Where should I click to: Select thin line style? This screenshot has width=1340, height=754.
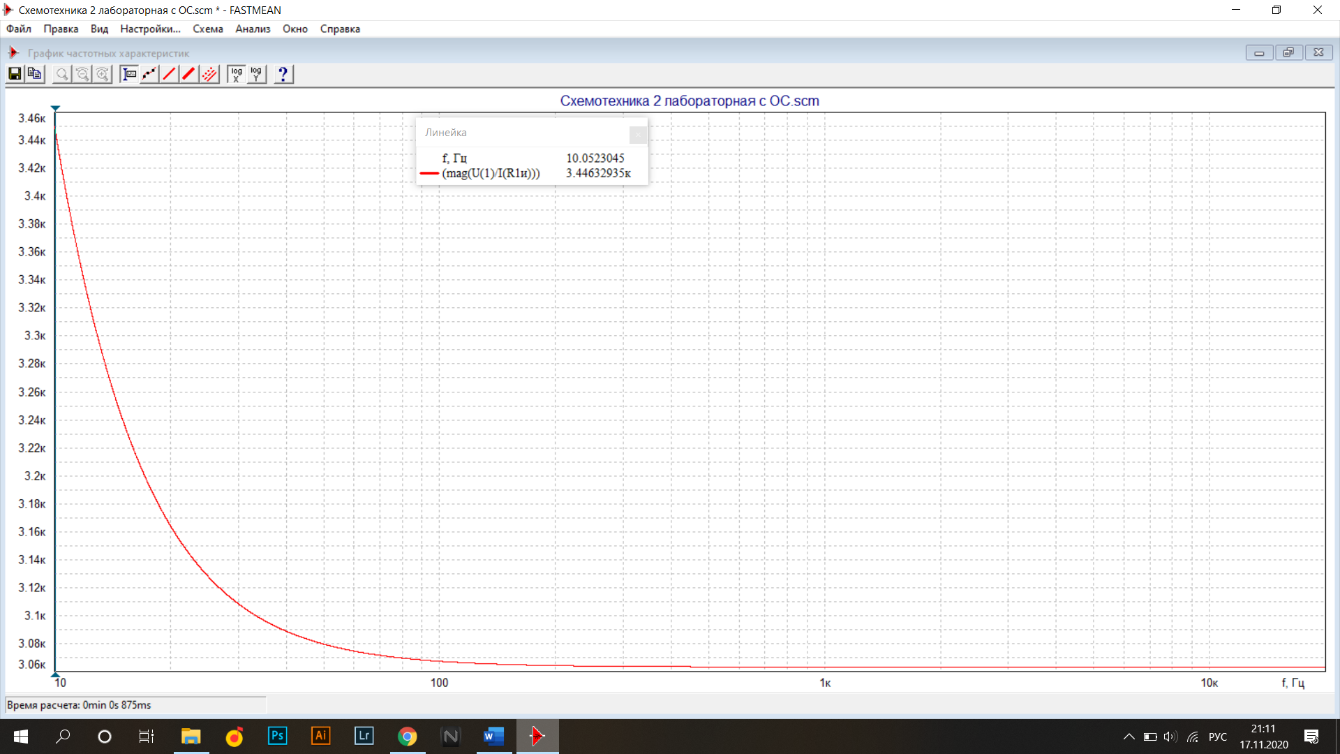(170, 74)
